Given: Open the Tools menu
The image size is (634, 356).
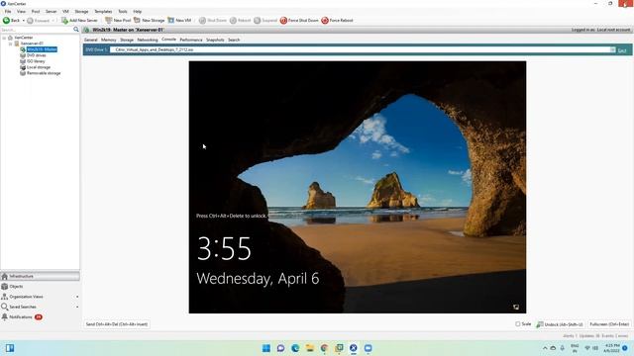Looking at the screenshot, I should tap(123, 11).
